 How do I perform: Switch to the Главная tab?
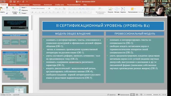pyautogui.click(x=3, y=5)
